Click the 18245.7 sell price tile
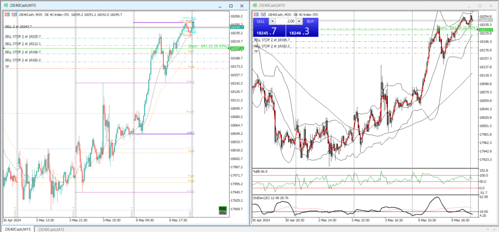The height and width of the screenshot is (232, 499). [269, 31]
